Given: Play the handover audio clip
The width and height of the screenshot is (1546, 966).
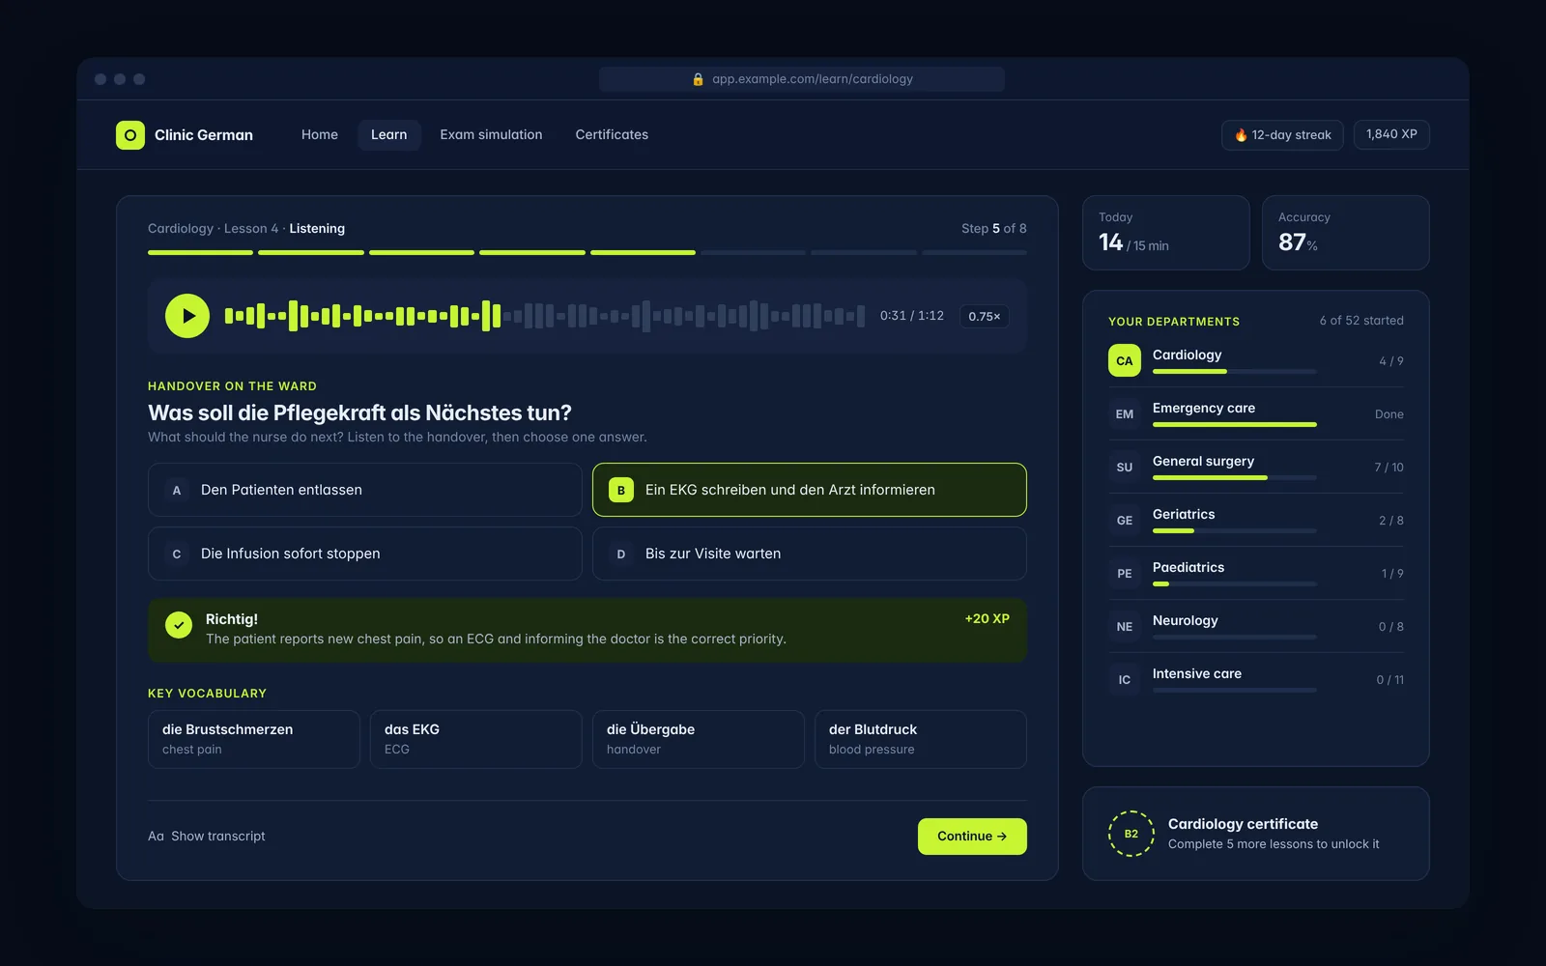Looking at the screenshot, I should (187, 316).
